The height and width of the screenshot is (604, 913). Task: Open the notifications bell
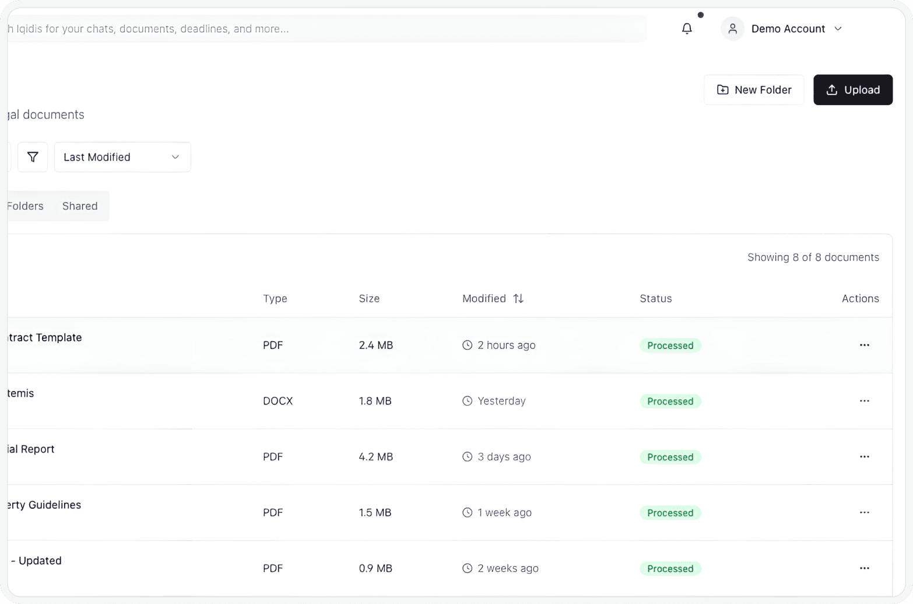[687, 29]
